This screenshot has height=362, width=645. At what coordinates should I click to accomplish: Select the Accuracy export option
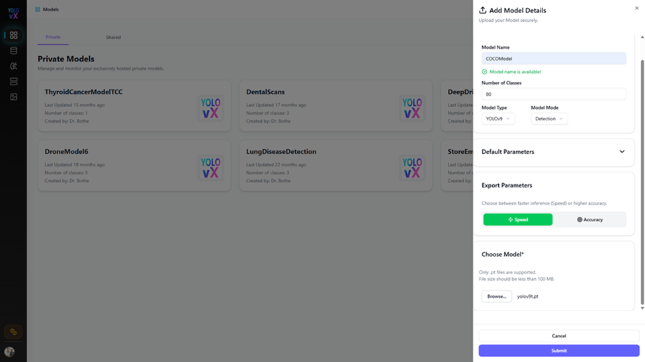tap(590, 219)
